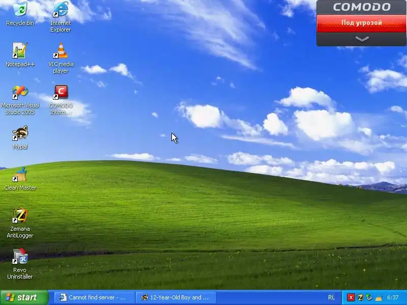Select Microsoft Visual Studio 2005 shortcut
Screen dimensions: 407x305
[20, 100]
